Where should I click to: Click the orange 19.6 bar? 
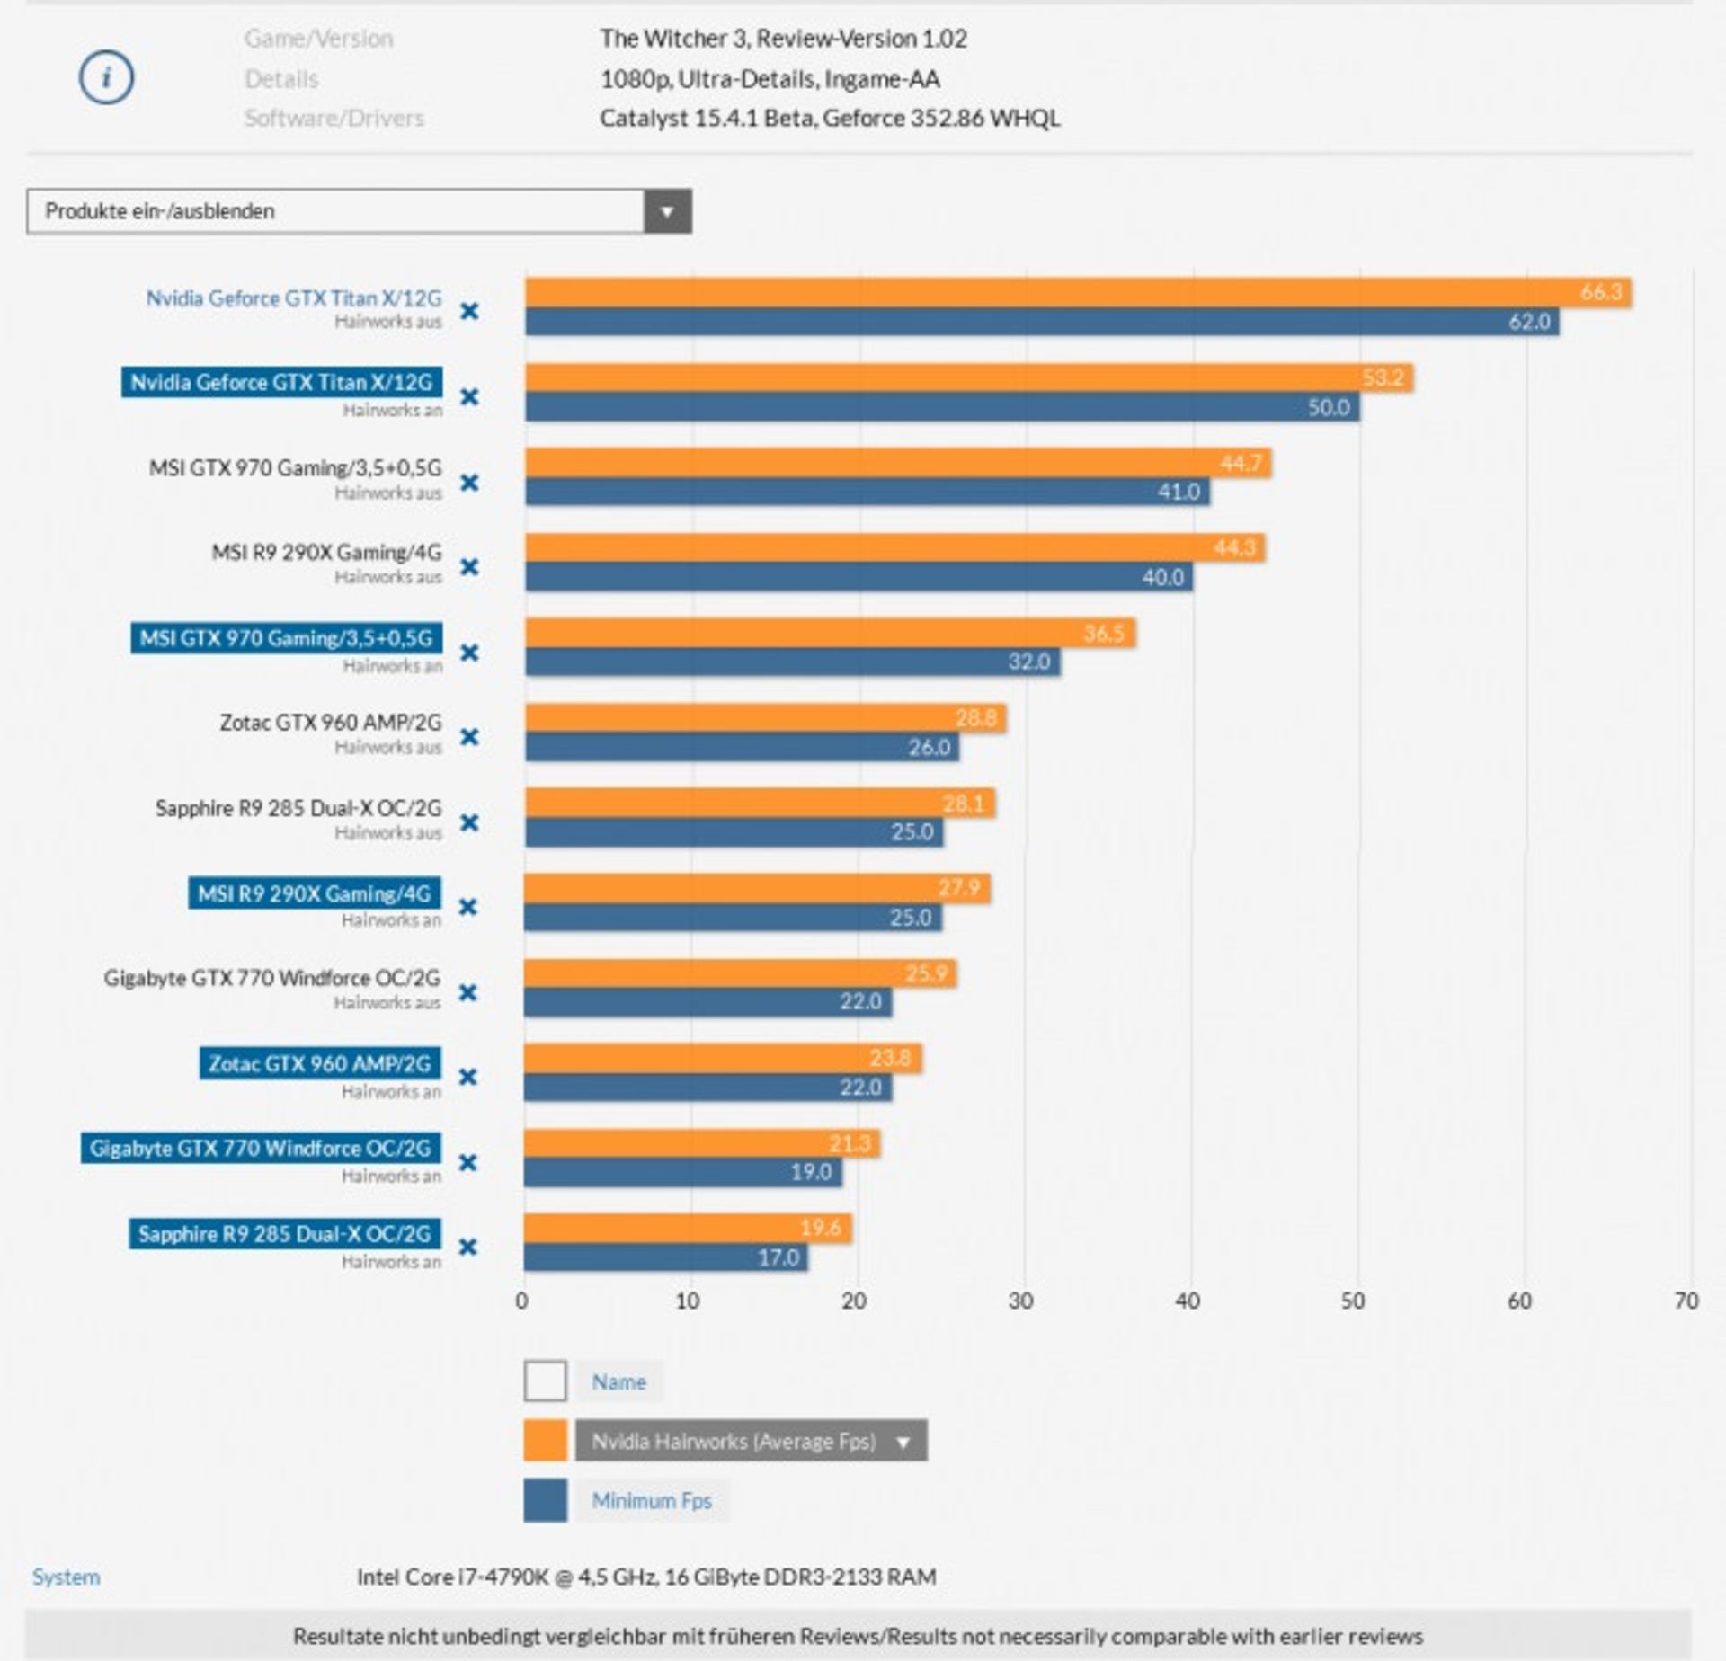[688, 1228]
